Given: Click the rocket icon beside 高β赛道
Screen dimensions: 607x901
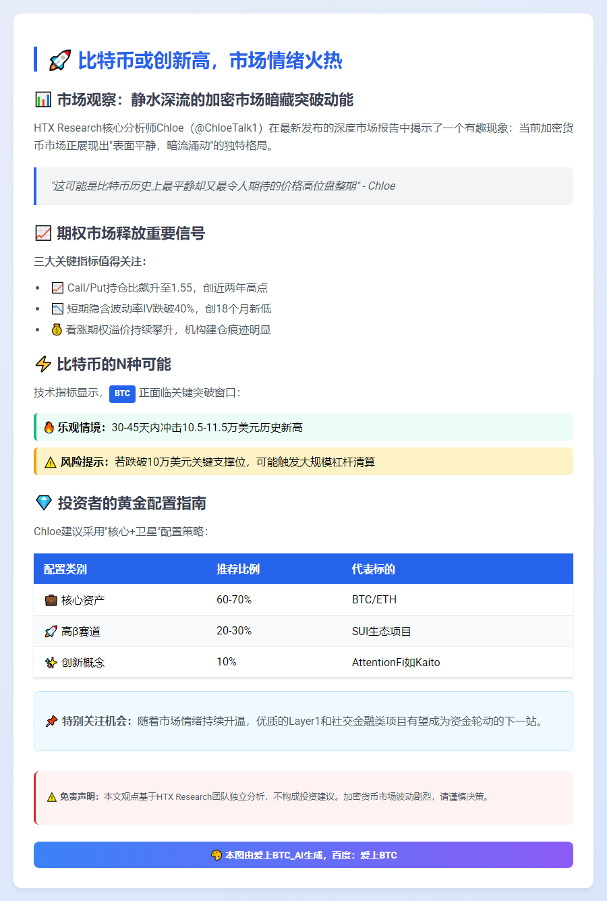Looking at the screenshot, I should coord(51,631).
